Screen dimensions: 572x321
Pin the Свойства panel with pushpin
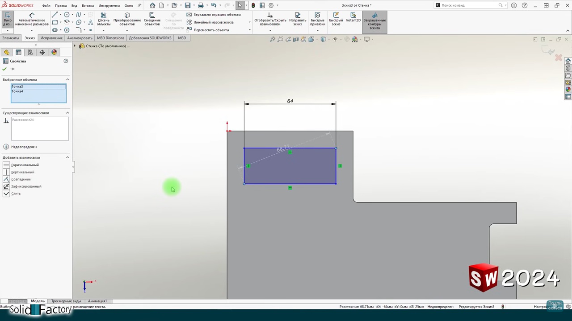click(13, 69)
